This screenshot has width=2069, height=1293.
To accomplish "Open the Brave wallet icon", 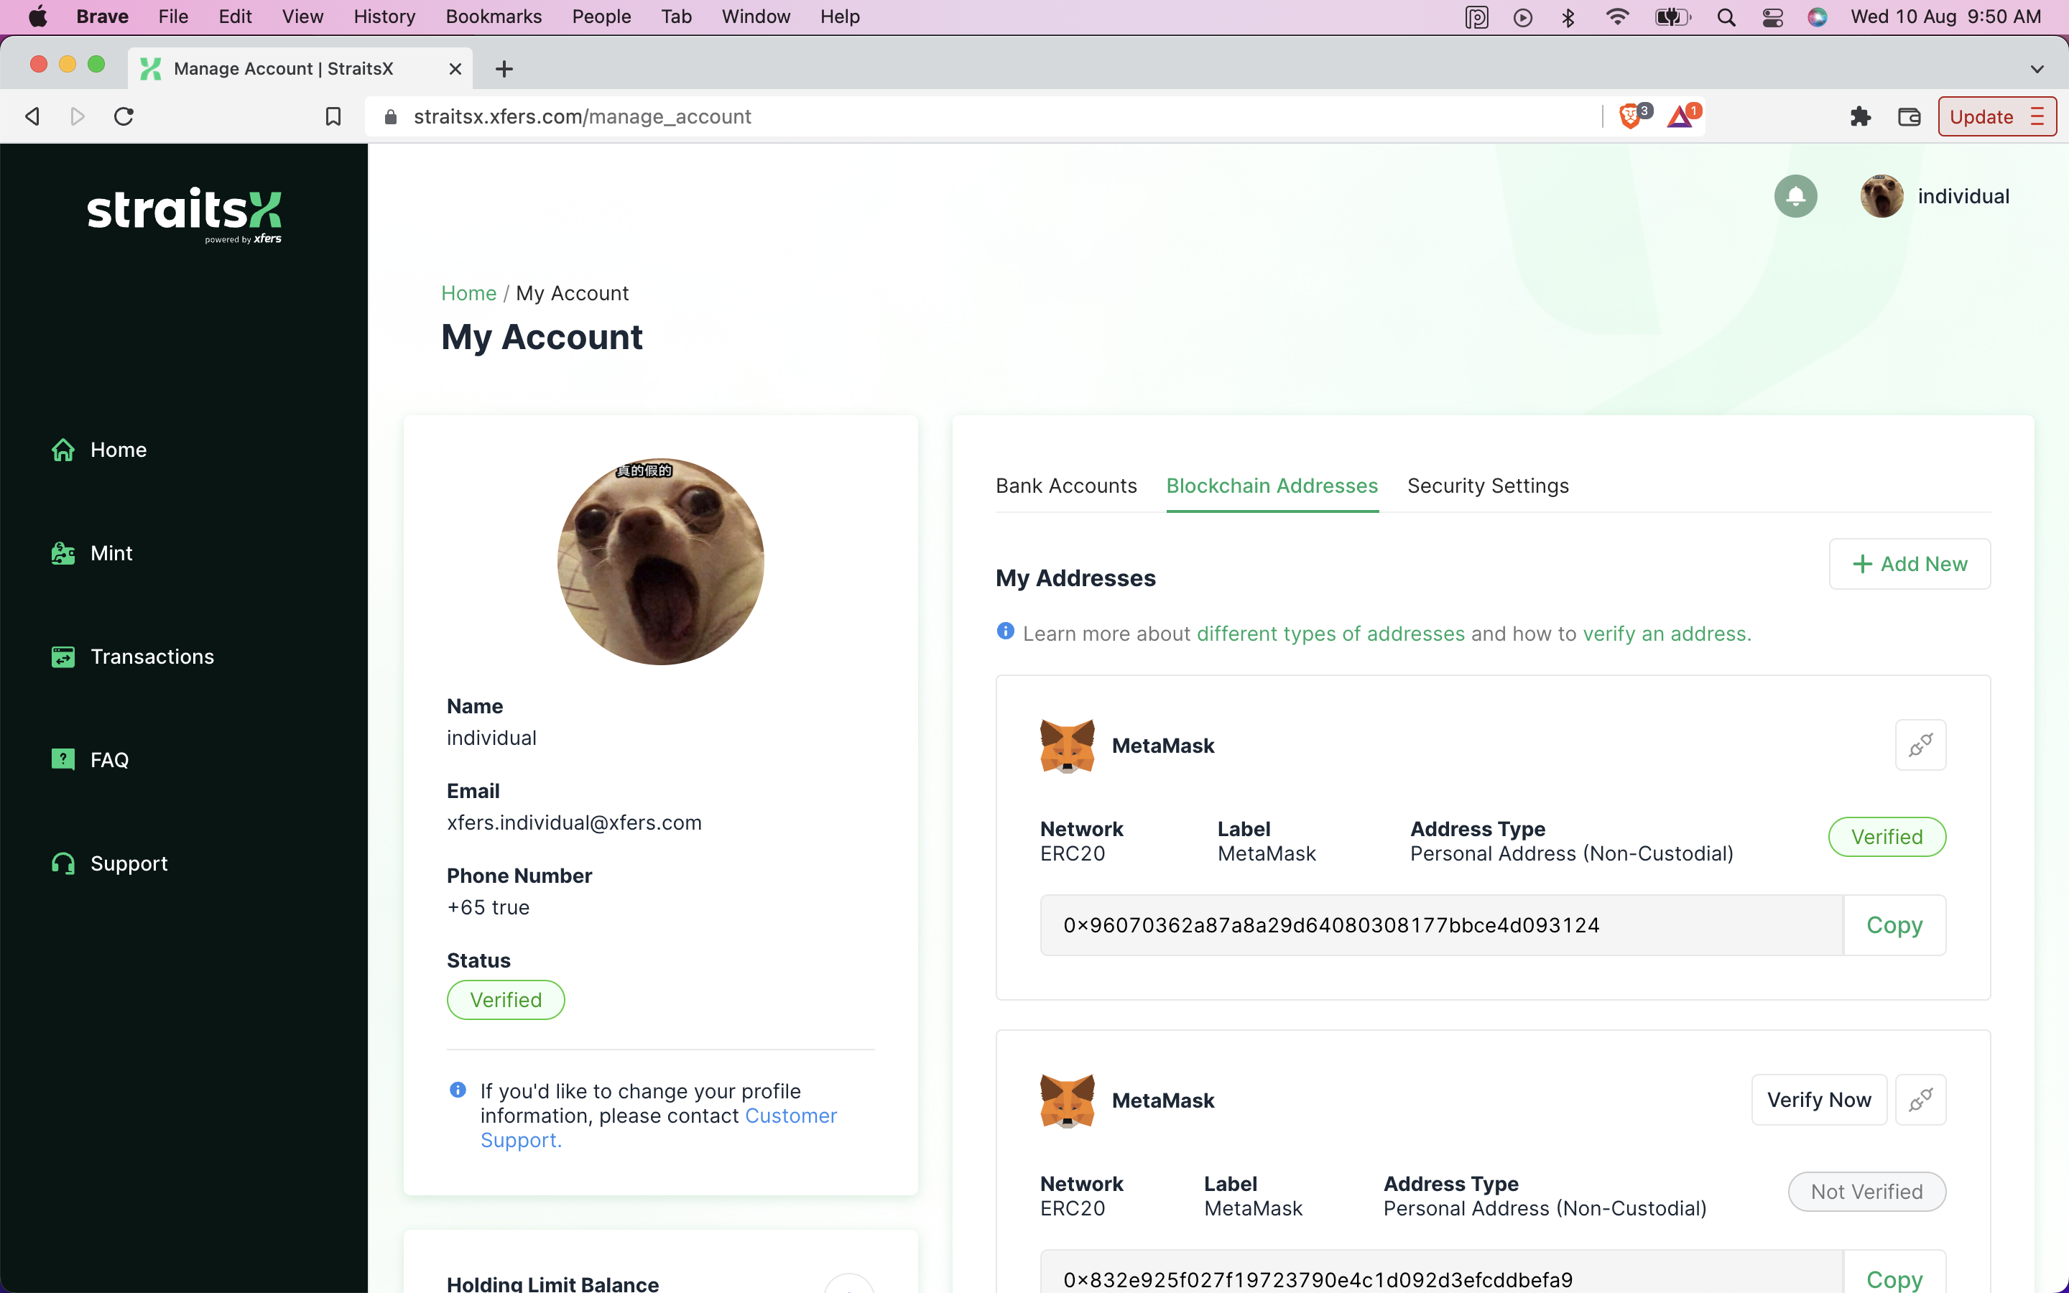I will [1908, 116].
